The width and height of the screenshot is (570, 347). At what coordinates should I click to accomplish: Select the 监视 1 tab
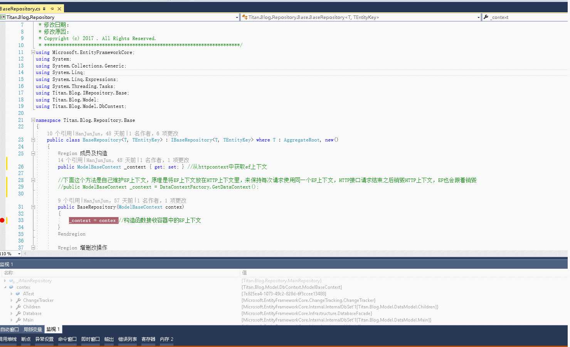[x=53, y=329]
